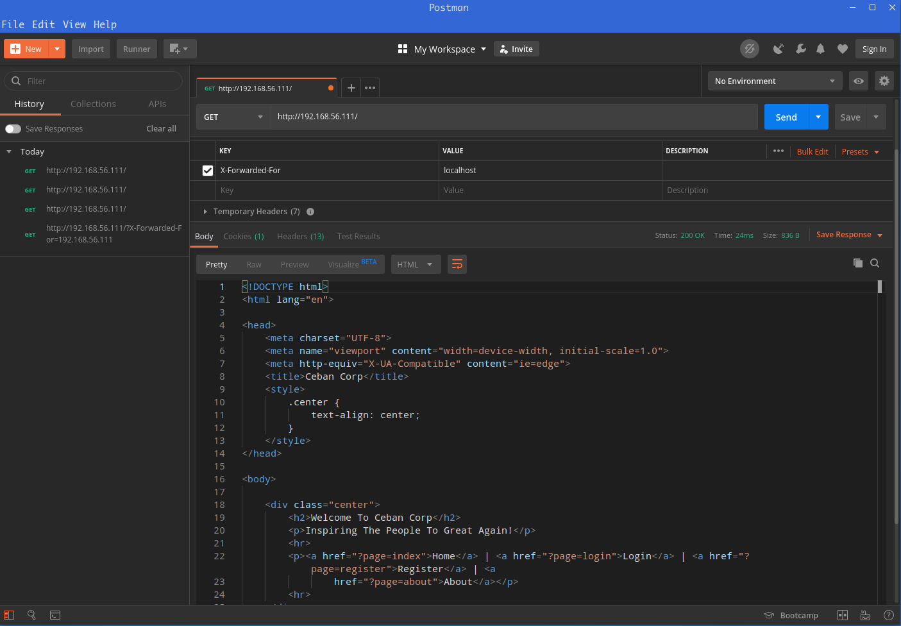Image resolution: width=901 pixels, height=626 pixels.
Task: Click the Import button
Action: coord(91,49)
